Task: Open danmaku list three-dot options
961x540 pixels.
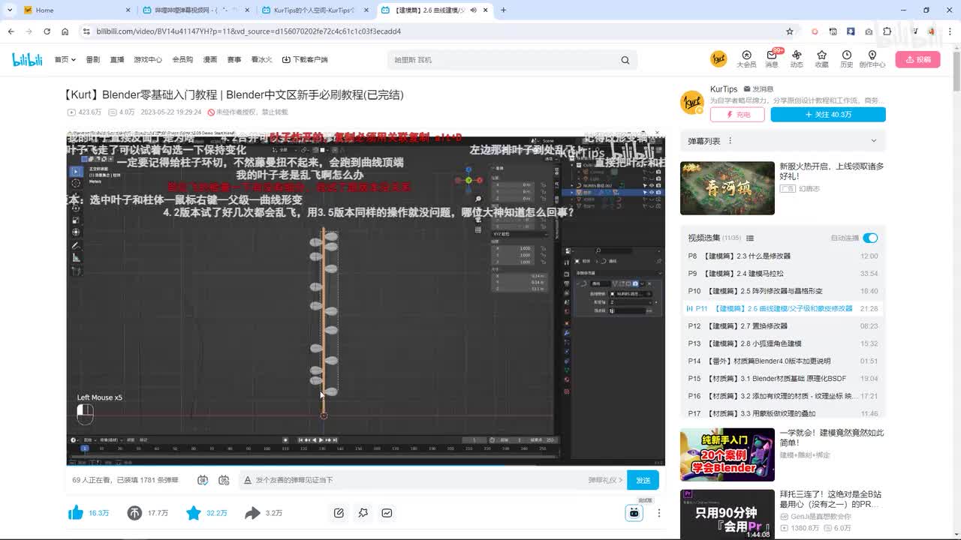Action: tap(730, 141)
